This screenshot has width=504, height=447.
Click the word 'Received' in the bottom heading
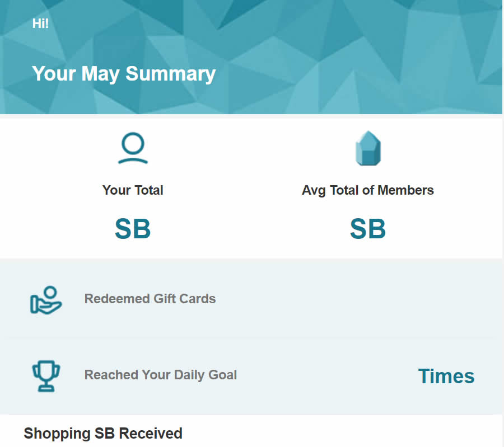click(151, 434)
